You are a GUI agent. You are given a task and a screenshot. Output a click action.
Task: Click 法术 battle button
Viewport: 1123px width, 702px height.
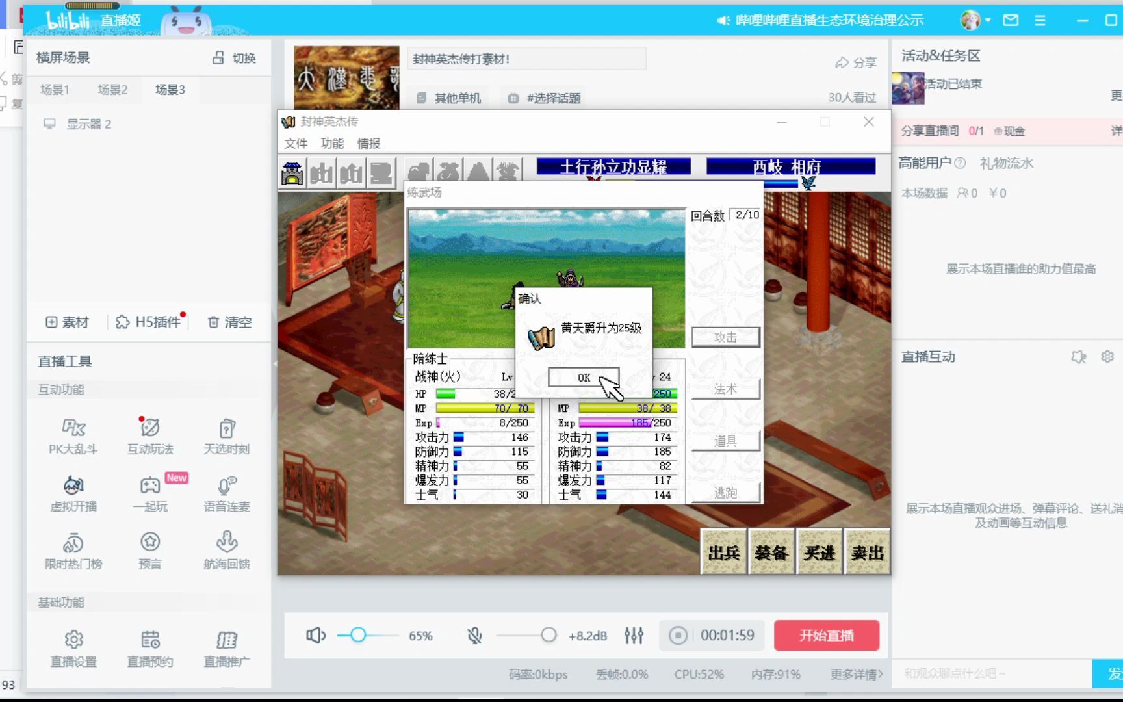point(725,389)
